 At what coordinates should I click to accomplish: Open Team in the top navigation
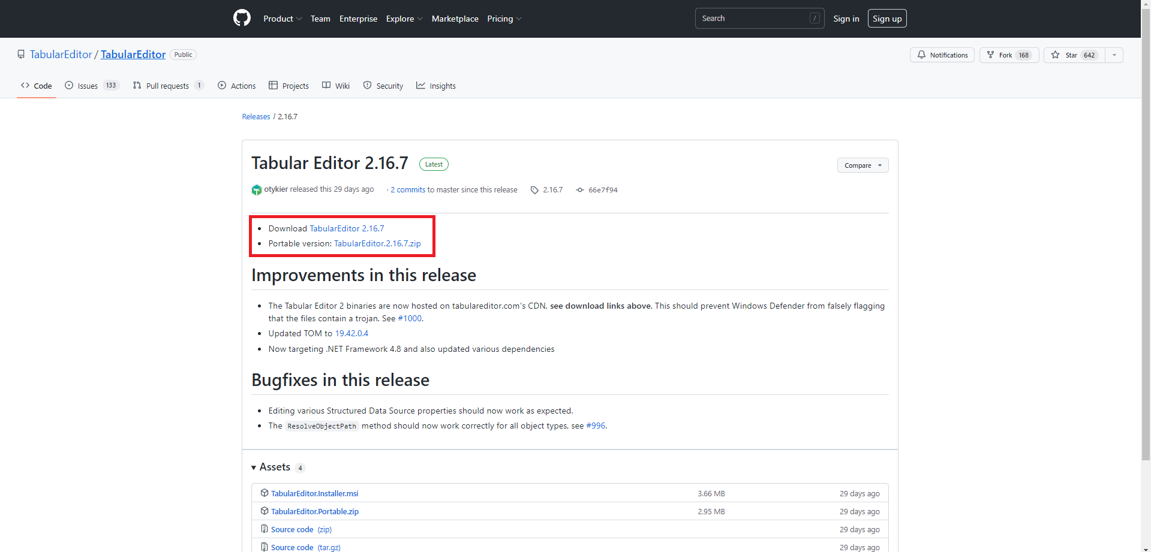pyautogui.click(x=320, y=19)
